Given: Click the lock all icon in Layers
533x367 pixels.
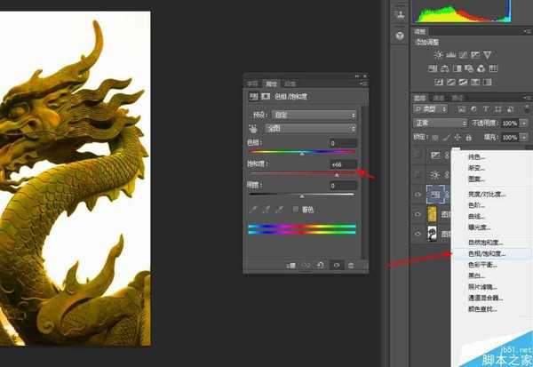Looking at the screenshot, I should (x=468, y=138).
